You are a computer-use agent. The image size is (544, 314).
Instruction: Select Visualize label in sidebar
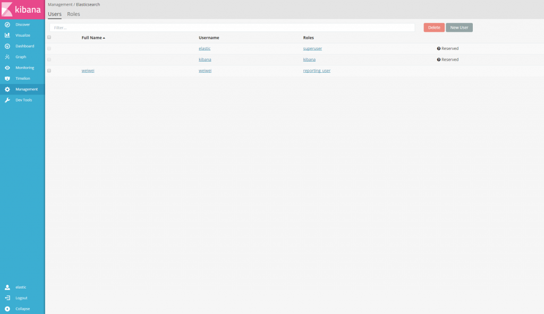(22, 36)
